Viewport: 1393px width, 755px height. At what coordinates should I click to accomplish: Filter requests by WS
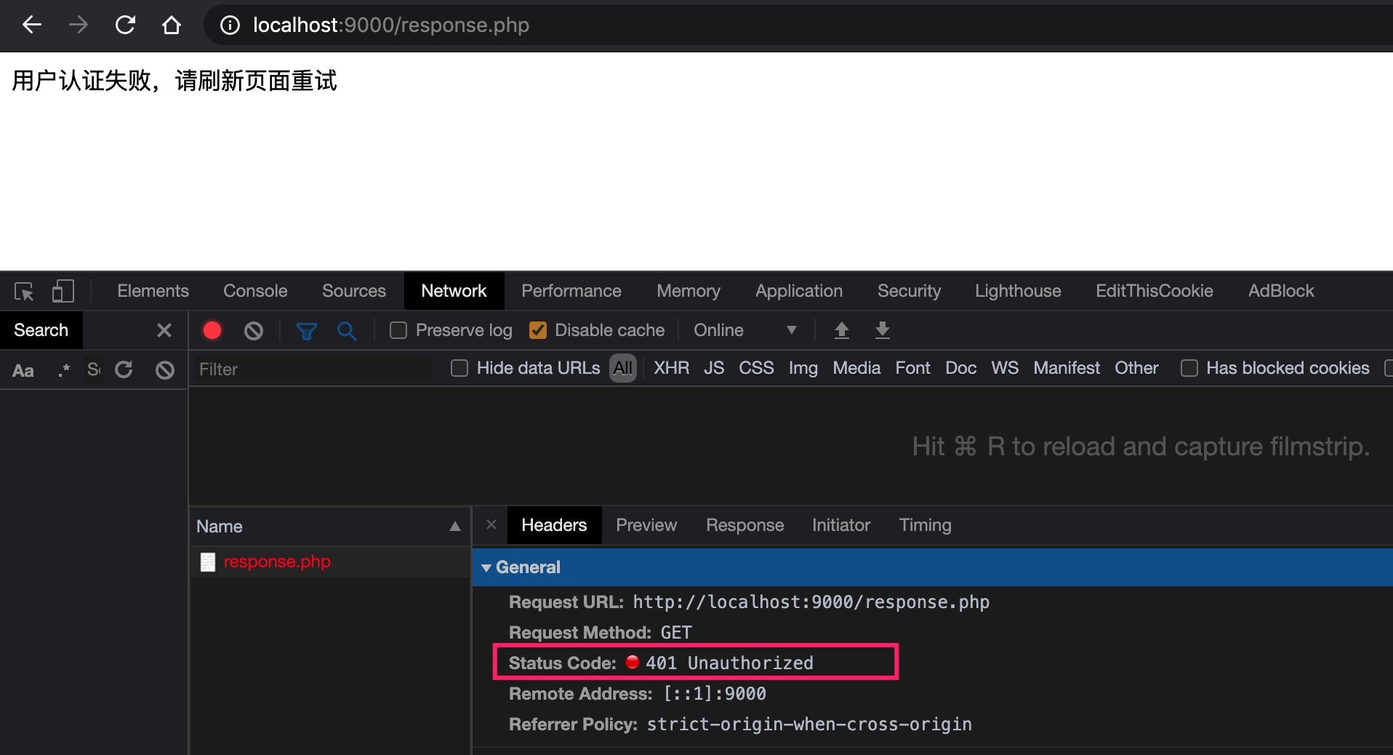tap(1005, 368)
